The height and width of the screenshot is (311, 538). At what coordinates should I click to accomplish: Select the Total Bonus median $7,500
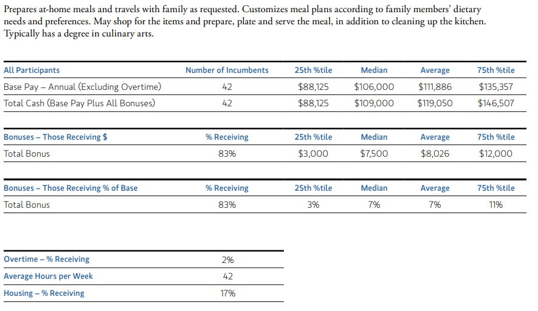(x=374, y=154)
